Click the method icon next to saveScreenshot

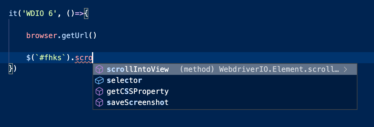click(99, 102)
